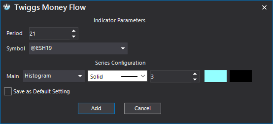Click the Solid line preview sample

[x=129, y=76]
